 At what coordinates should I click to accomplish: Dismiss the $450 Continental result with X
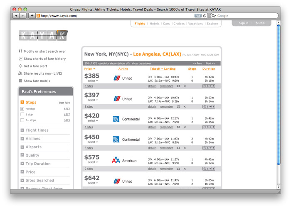click(x=185, y=148)
